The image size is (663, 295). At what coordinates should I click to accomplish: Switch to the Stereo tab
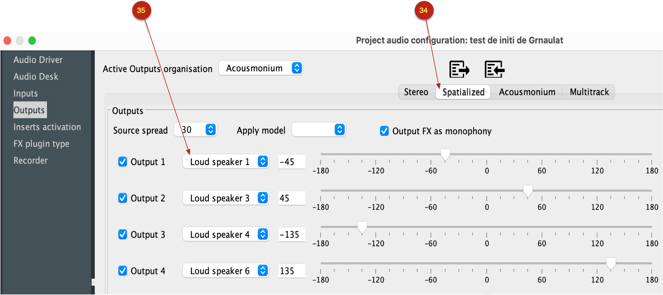point(416,92)
